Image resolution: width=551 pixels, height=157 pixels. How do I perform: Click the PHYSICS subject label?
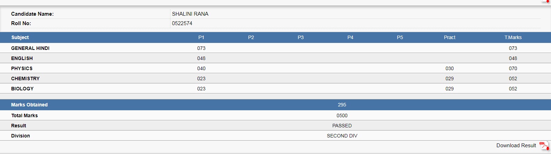click(22, 68)
